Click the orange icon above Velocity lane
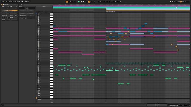Screen dimensions: 191x107 click(x=36, y=98)
